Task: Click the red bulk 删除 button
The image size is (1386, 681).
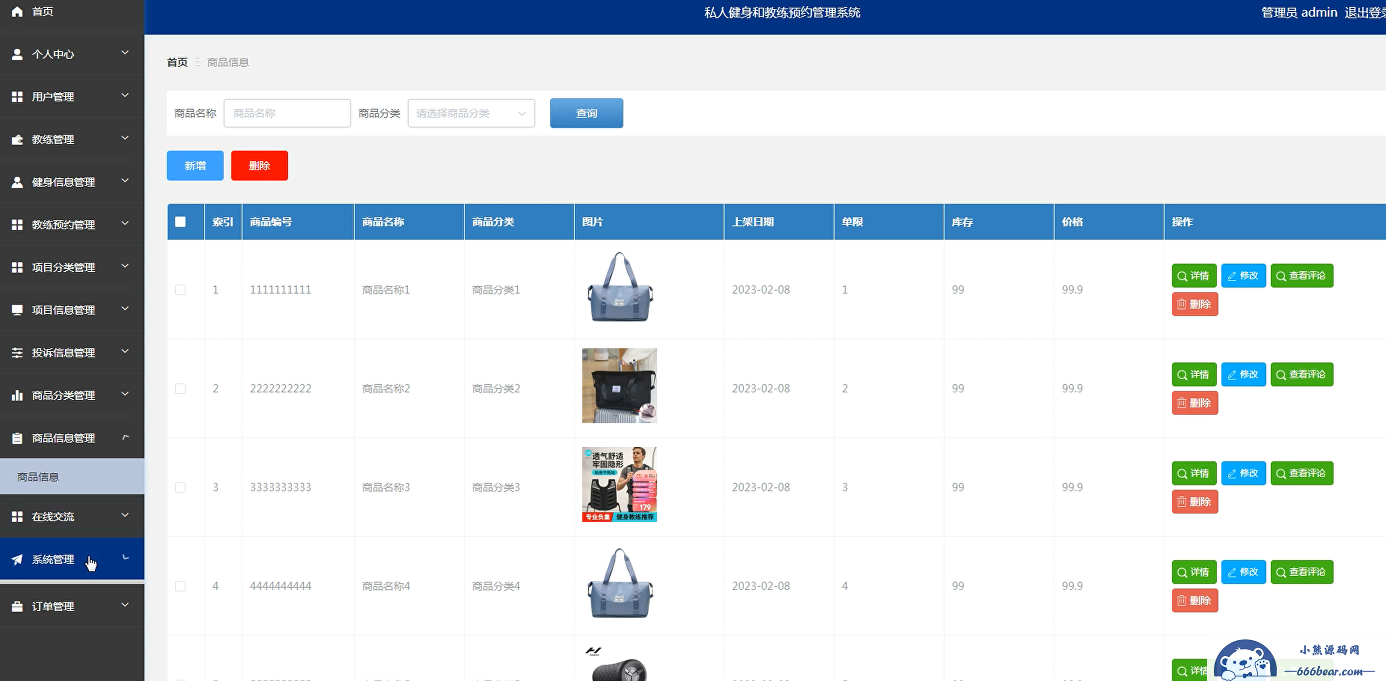Action: click(x=259, y=165)
